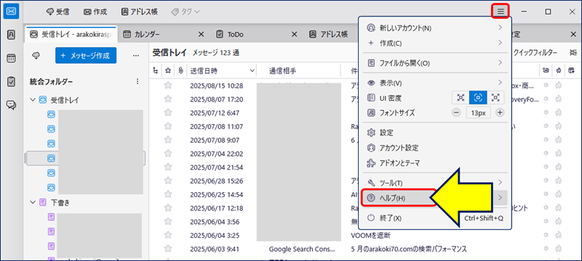Close the カレンダー tab
582x261 pixels.
coord(202,34)
